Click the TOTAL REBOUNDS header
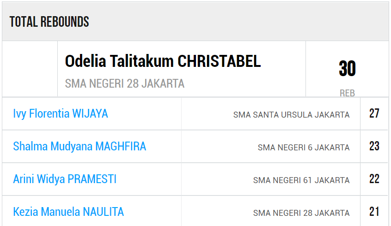The width and height of the screenshot is (391, 226). click(x=49, y=22)
